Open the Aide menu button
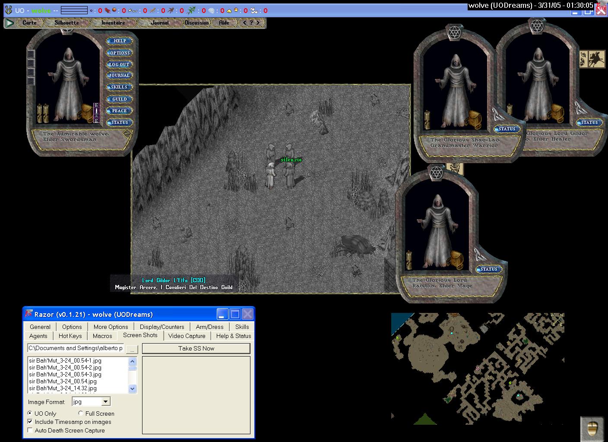 (x=224, y=23)
